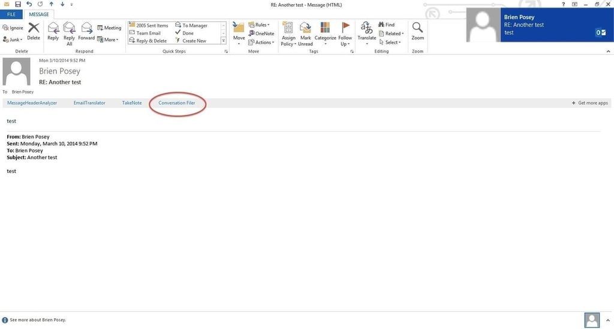Screen dimensions: 614x329
Task: Collapse the ribbon with the arrow
Action: (x=608, y=51)
